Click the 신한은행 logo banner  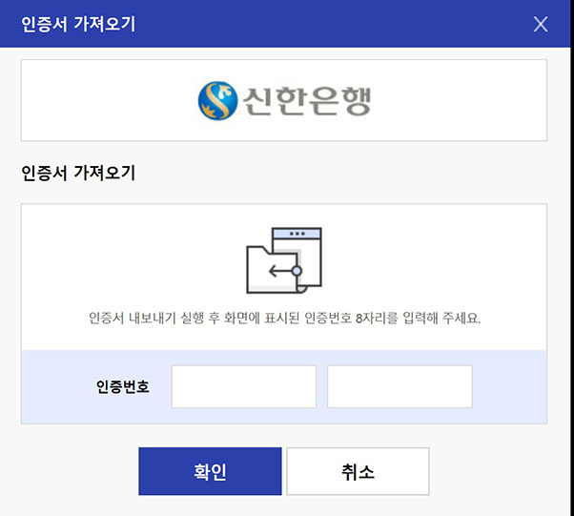point(284,100)
